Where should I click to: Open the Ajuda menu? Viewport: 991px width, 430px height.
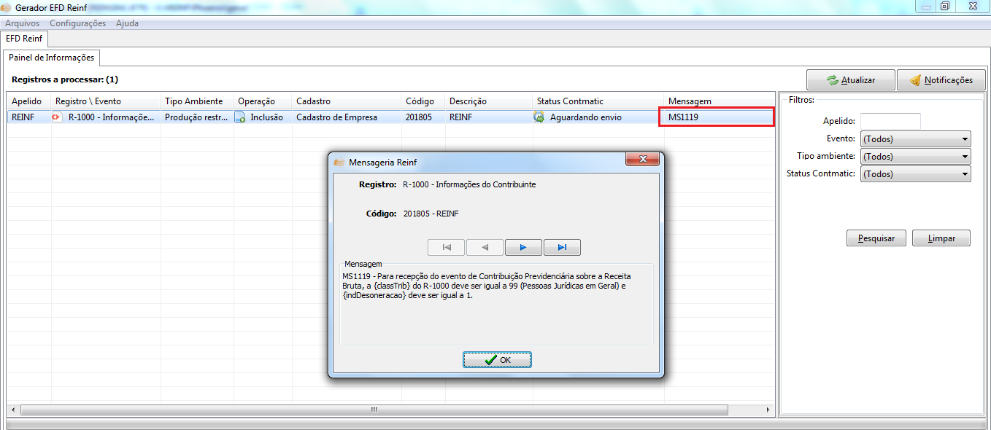(x=127, y=23)
